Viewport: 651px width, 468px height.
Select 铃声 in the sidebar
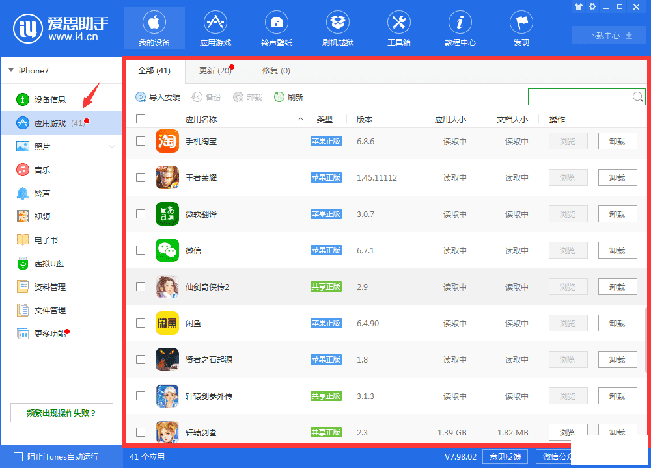(61, 193)
